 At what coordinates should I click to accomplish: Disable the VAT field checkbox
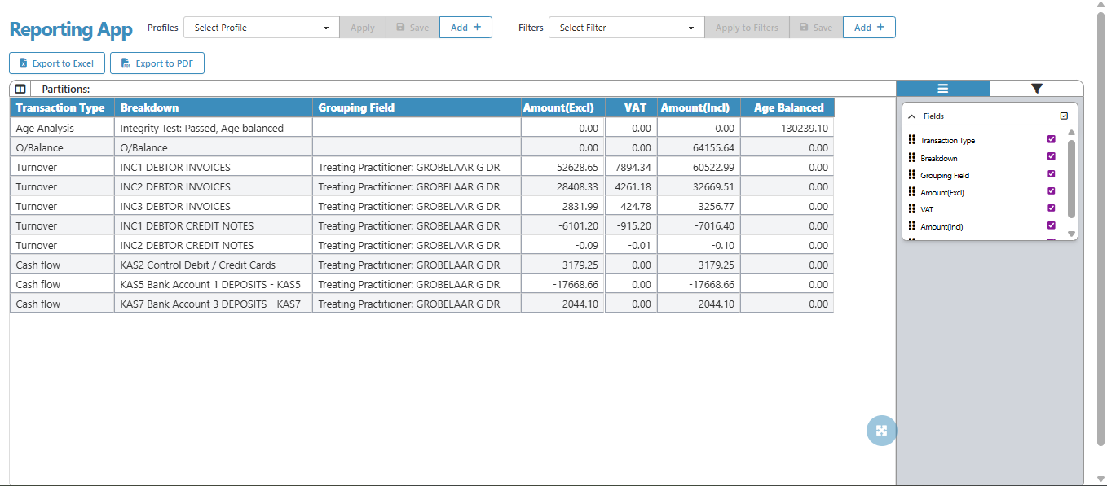[1051, 208]
